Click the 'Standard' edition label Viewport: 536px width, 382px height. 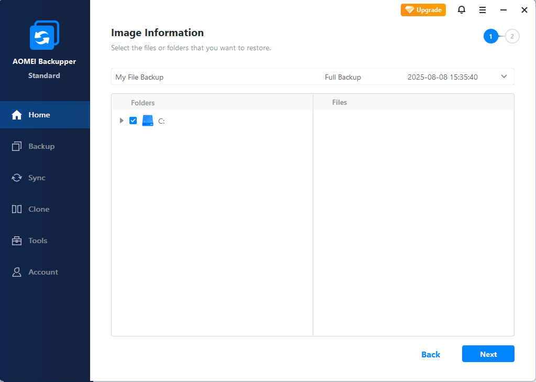point(44,75)
